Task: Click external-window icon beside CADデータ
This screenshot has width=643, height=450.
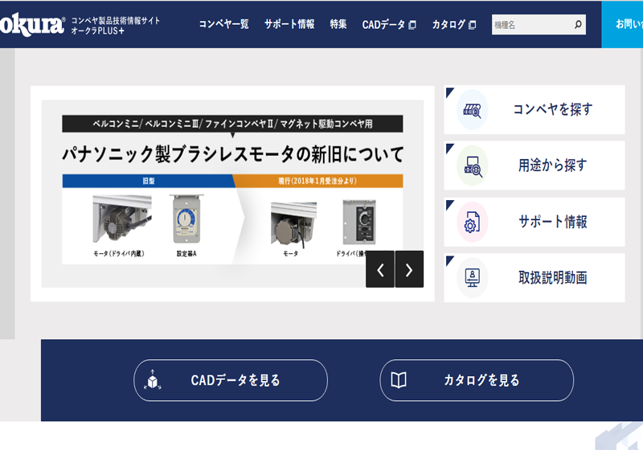Action: pos(412,25)
